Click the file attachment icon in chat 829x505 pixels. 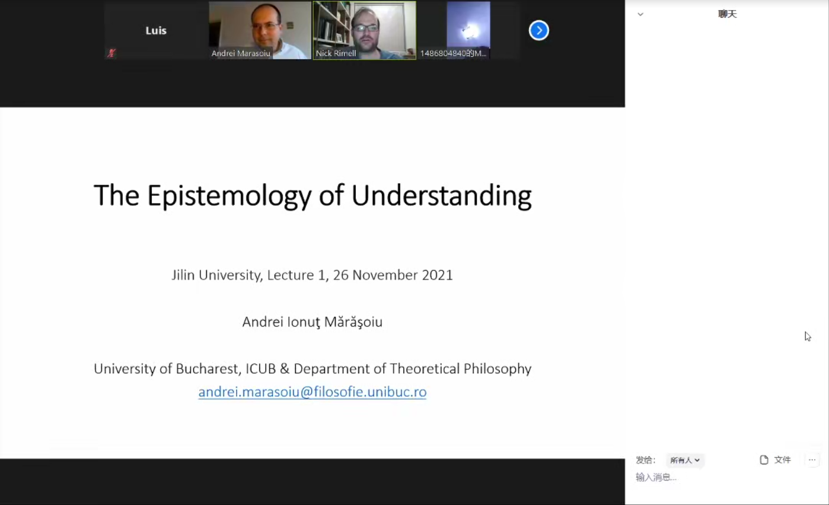(x=764, y=460)
